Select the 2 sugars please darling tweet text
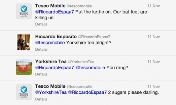Image resolution: width=176 pixels, height=105 pixels. click(x=133, y=92)
